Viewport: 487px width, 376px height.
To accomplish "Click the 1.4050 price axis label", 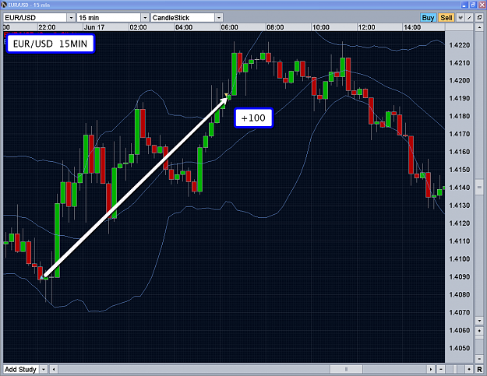I will tap(460, 348).
